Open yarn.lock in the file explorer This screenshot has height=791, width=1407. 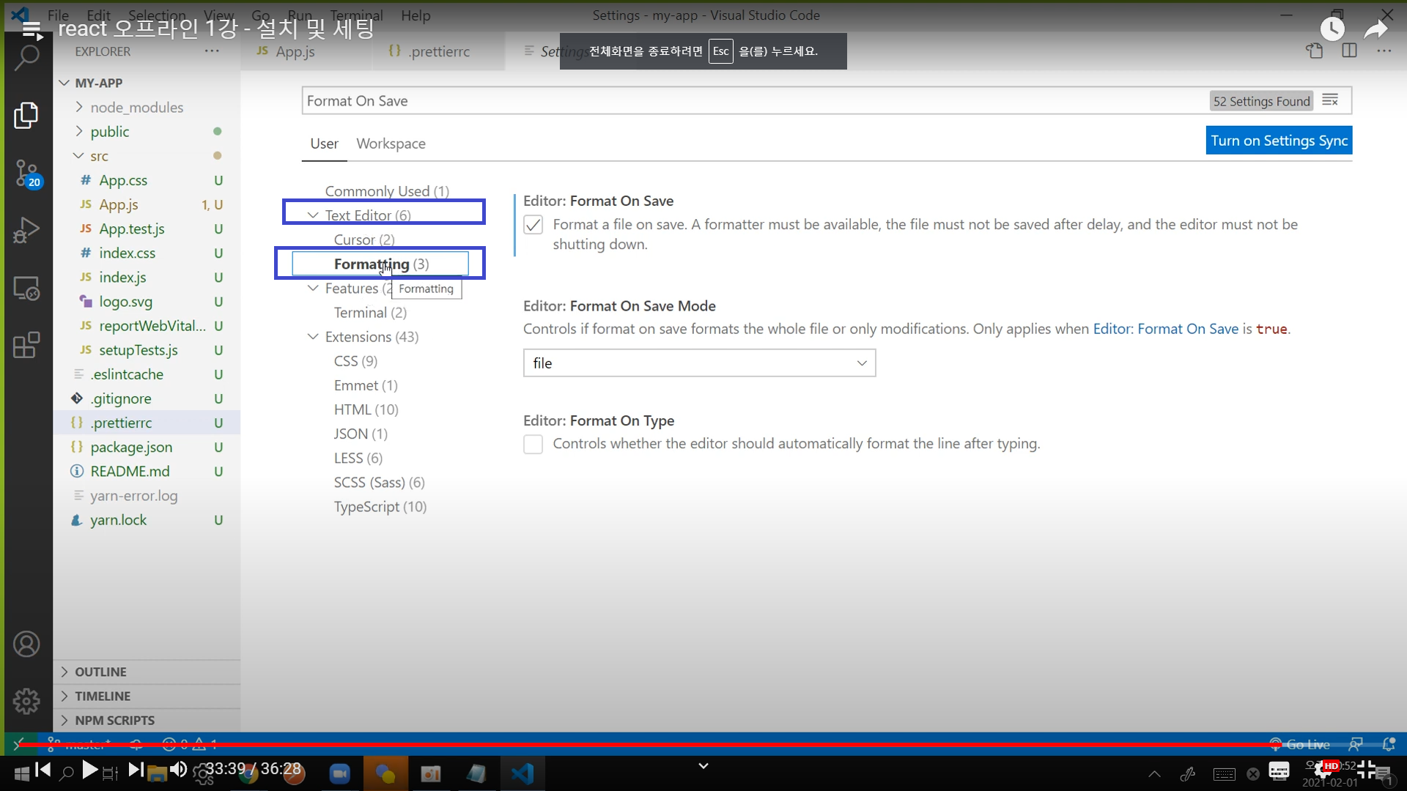point(118,520)
